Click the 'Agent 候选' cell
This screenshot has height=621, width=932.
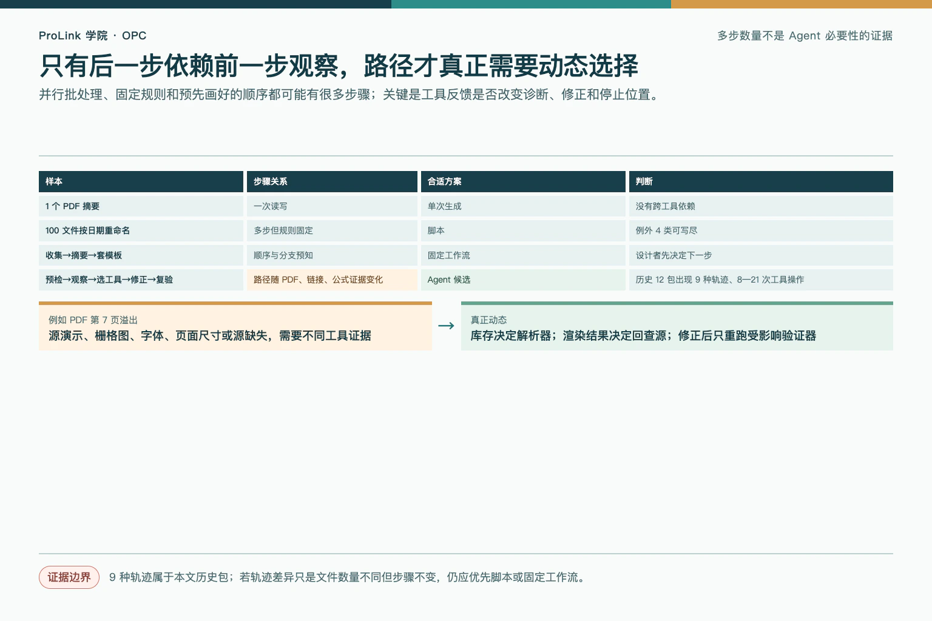523,280
